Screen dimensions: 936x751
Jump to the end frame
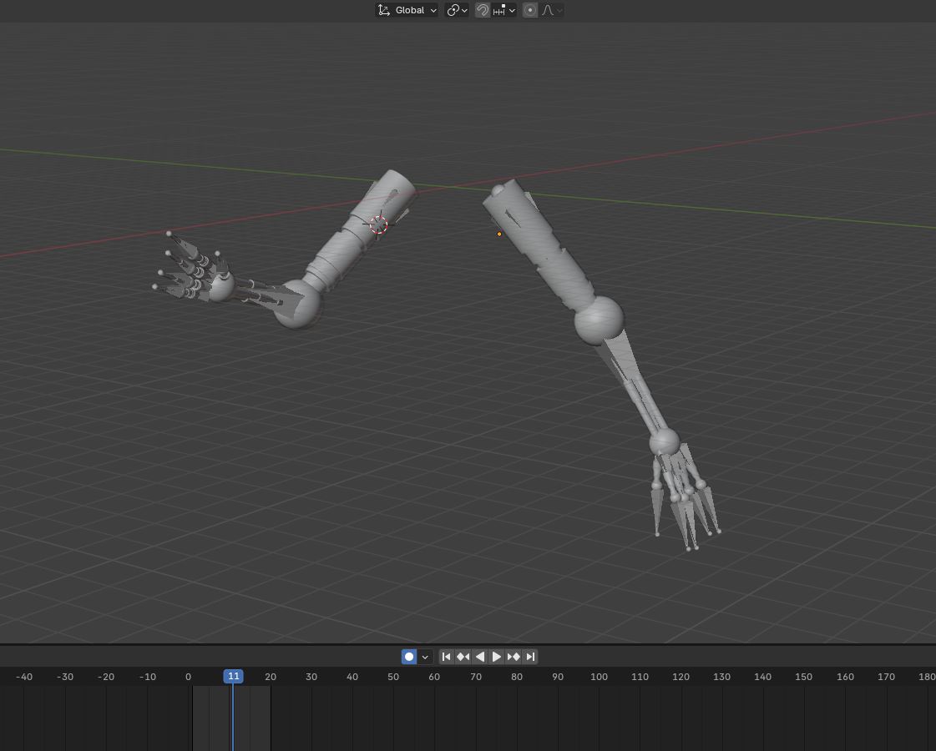click(530, 657)
